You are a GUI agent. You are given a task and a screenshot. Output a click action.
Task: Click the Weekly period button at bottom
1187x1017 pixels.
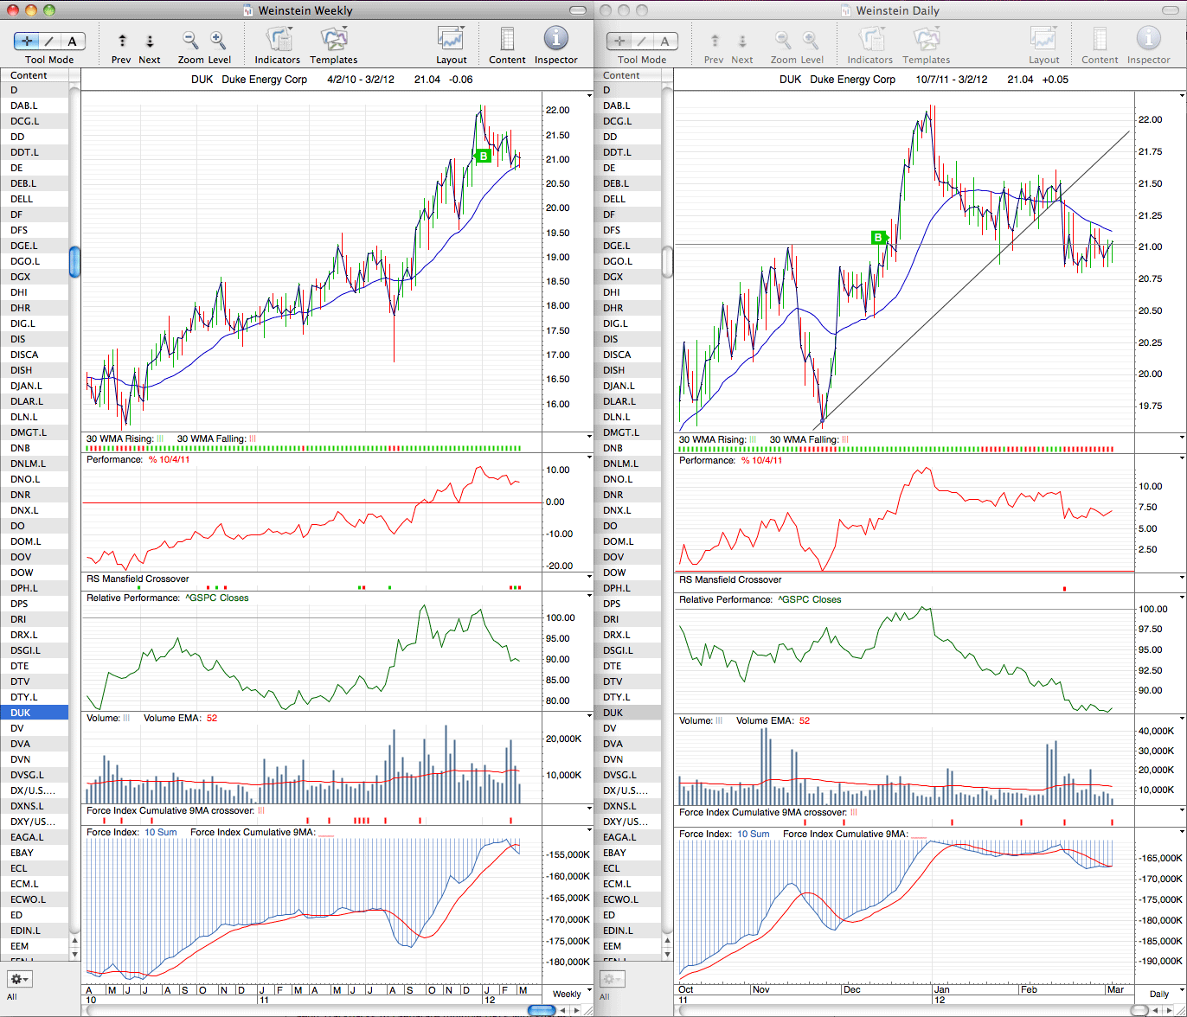[567, 994]
